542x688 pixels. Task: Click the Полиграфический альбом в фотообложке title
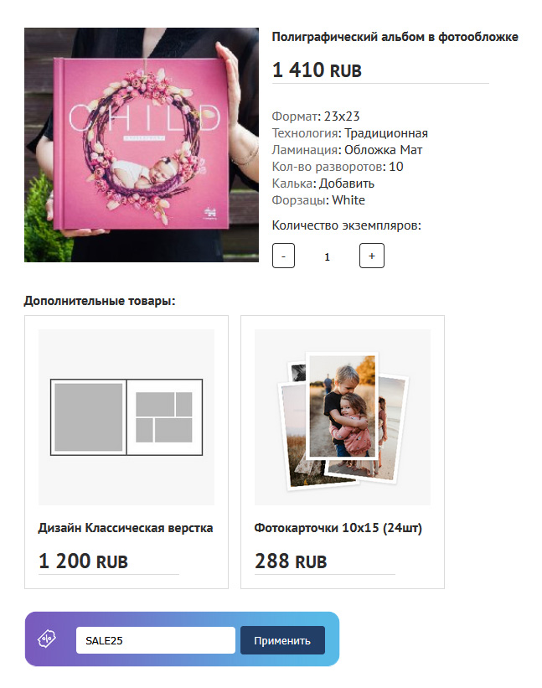coord(395,37)
